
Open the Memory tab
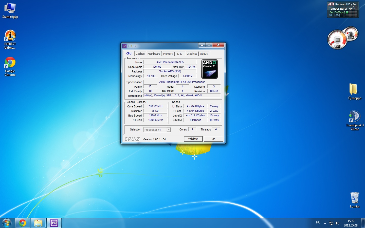(168, 54)
